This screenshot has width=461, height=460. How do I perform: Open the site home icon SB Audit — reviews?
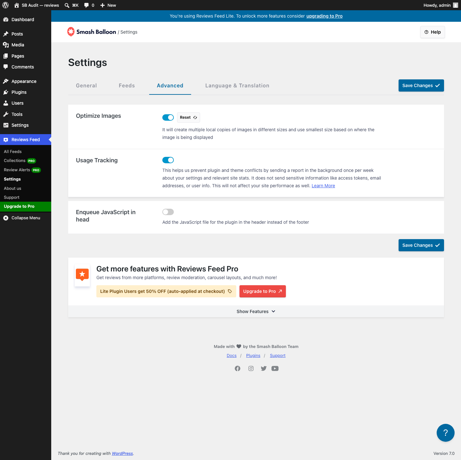click(x=17, y=5)
